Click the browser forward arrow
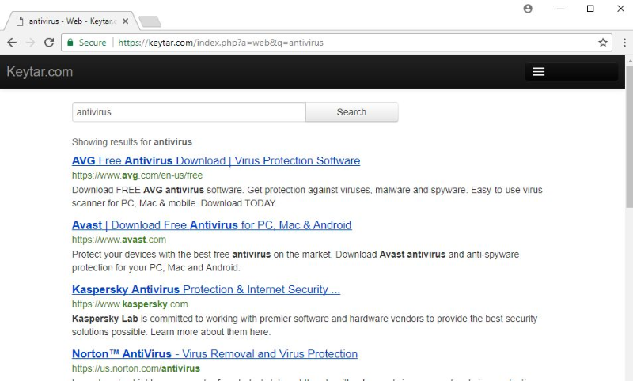This screenshot has width=633, height=381. pos(30,43)
